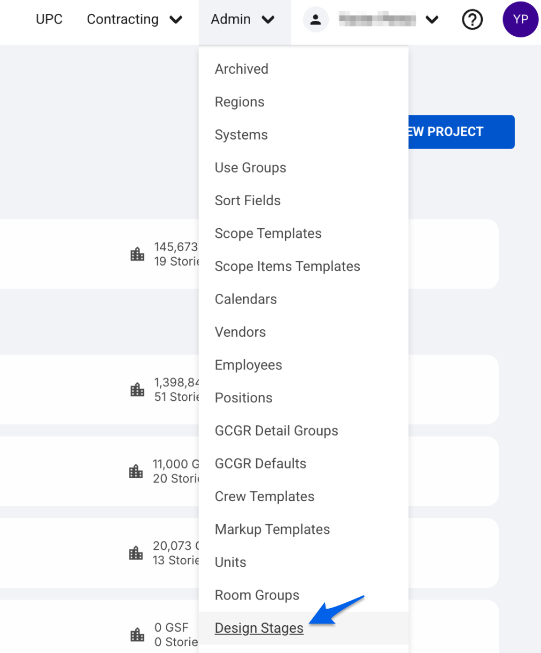
Task: Choose Vendors in the Admin menu
Action: click(x=240, y=332)
